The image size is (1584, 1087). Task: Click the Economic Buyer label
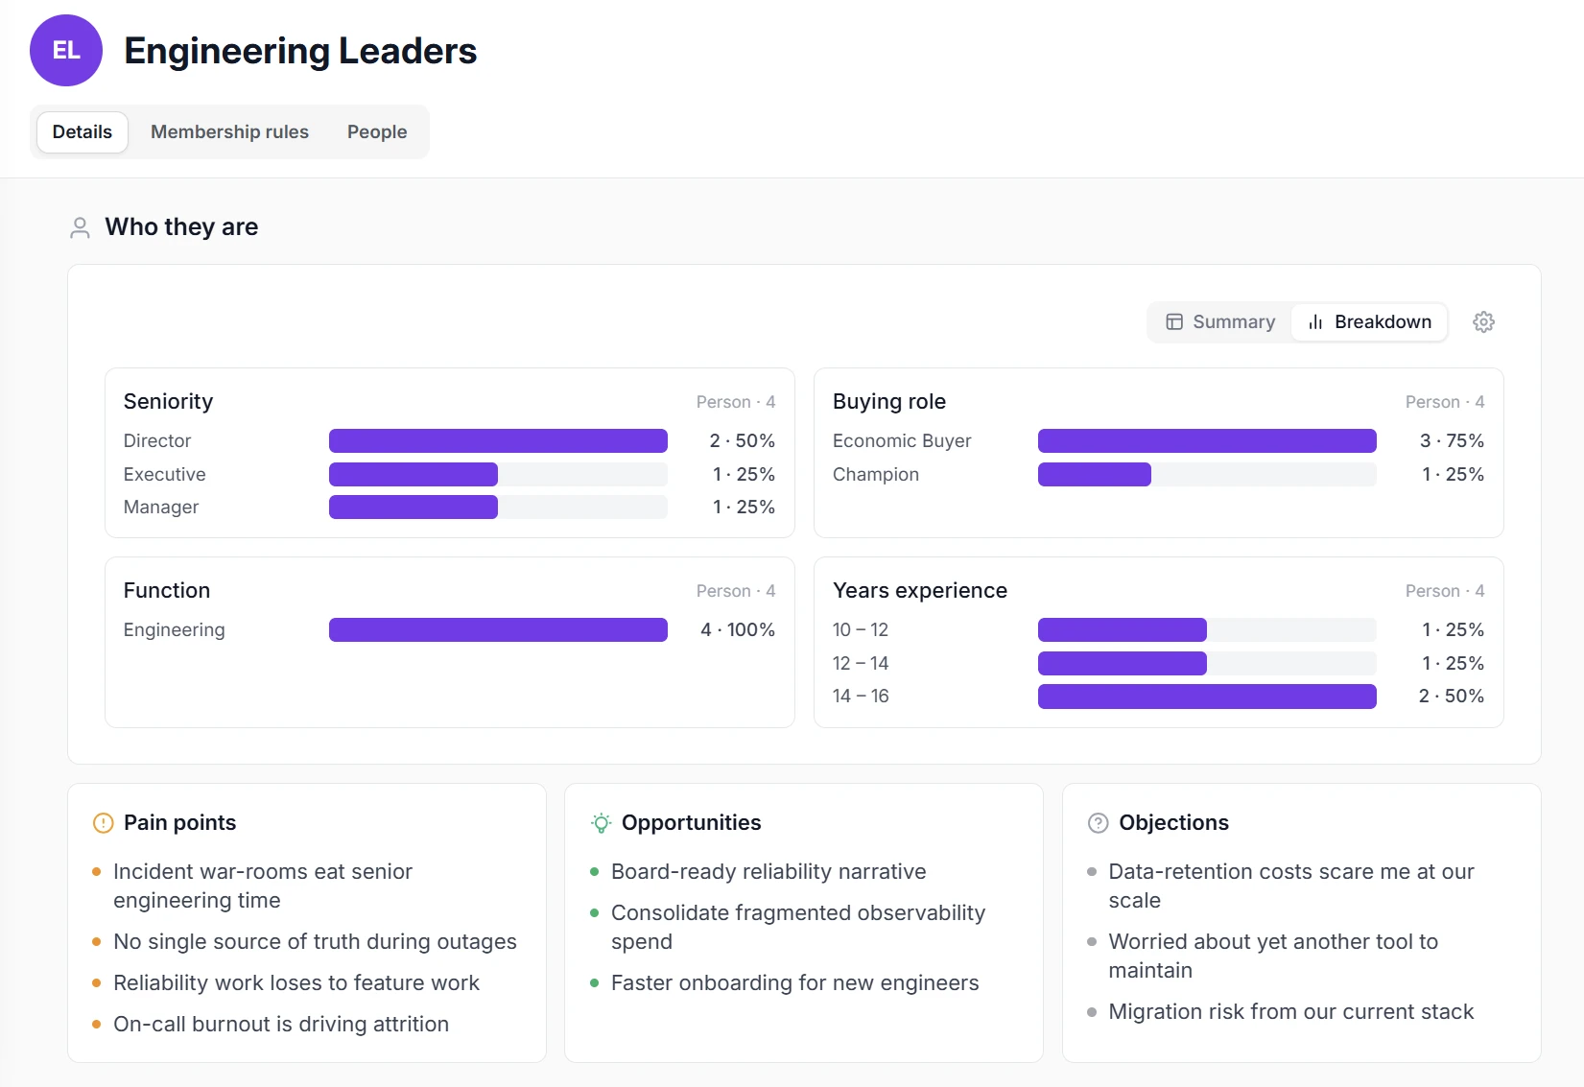point(902,441)
